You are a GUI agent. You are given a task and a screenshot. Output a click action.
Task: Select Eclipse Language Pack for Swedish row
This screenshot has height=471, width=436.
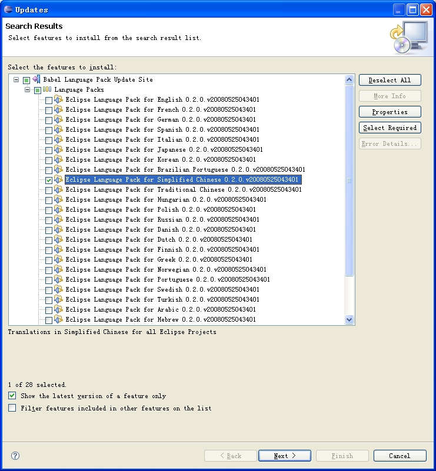pos(162,289)
